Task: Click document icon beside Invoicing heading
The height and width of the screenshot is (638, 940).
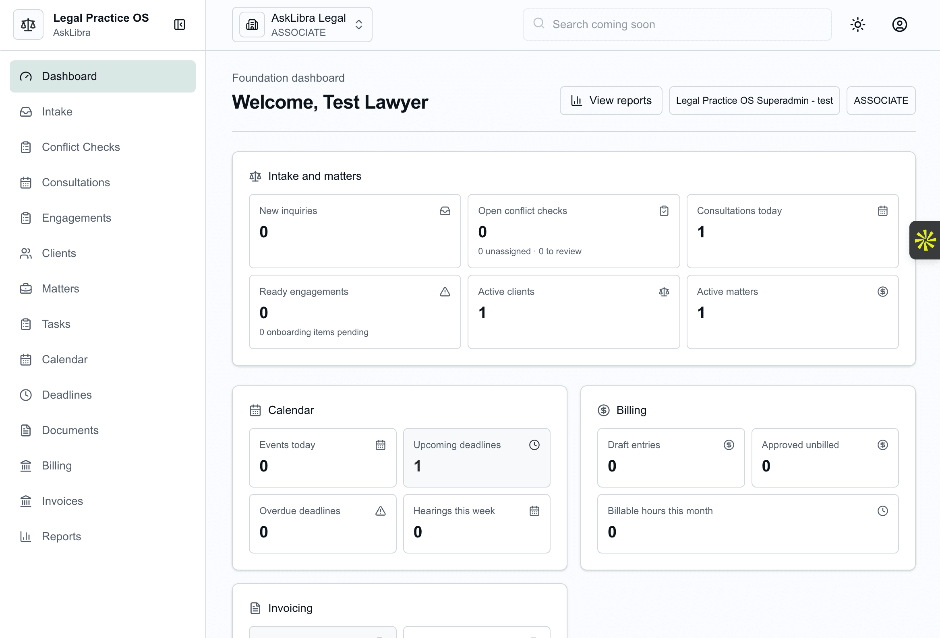Action: coord(255,608)
